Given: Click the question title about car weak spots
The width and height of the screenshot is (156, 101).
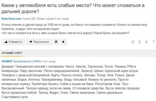Looking at the screenshot, I should [x=73, y=8].
